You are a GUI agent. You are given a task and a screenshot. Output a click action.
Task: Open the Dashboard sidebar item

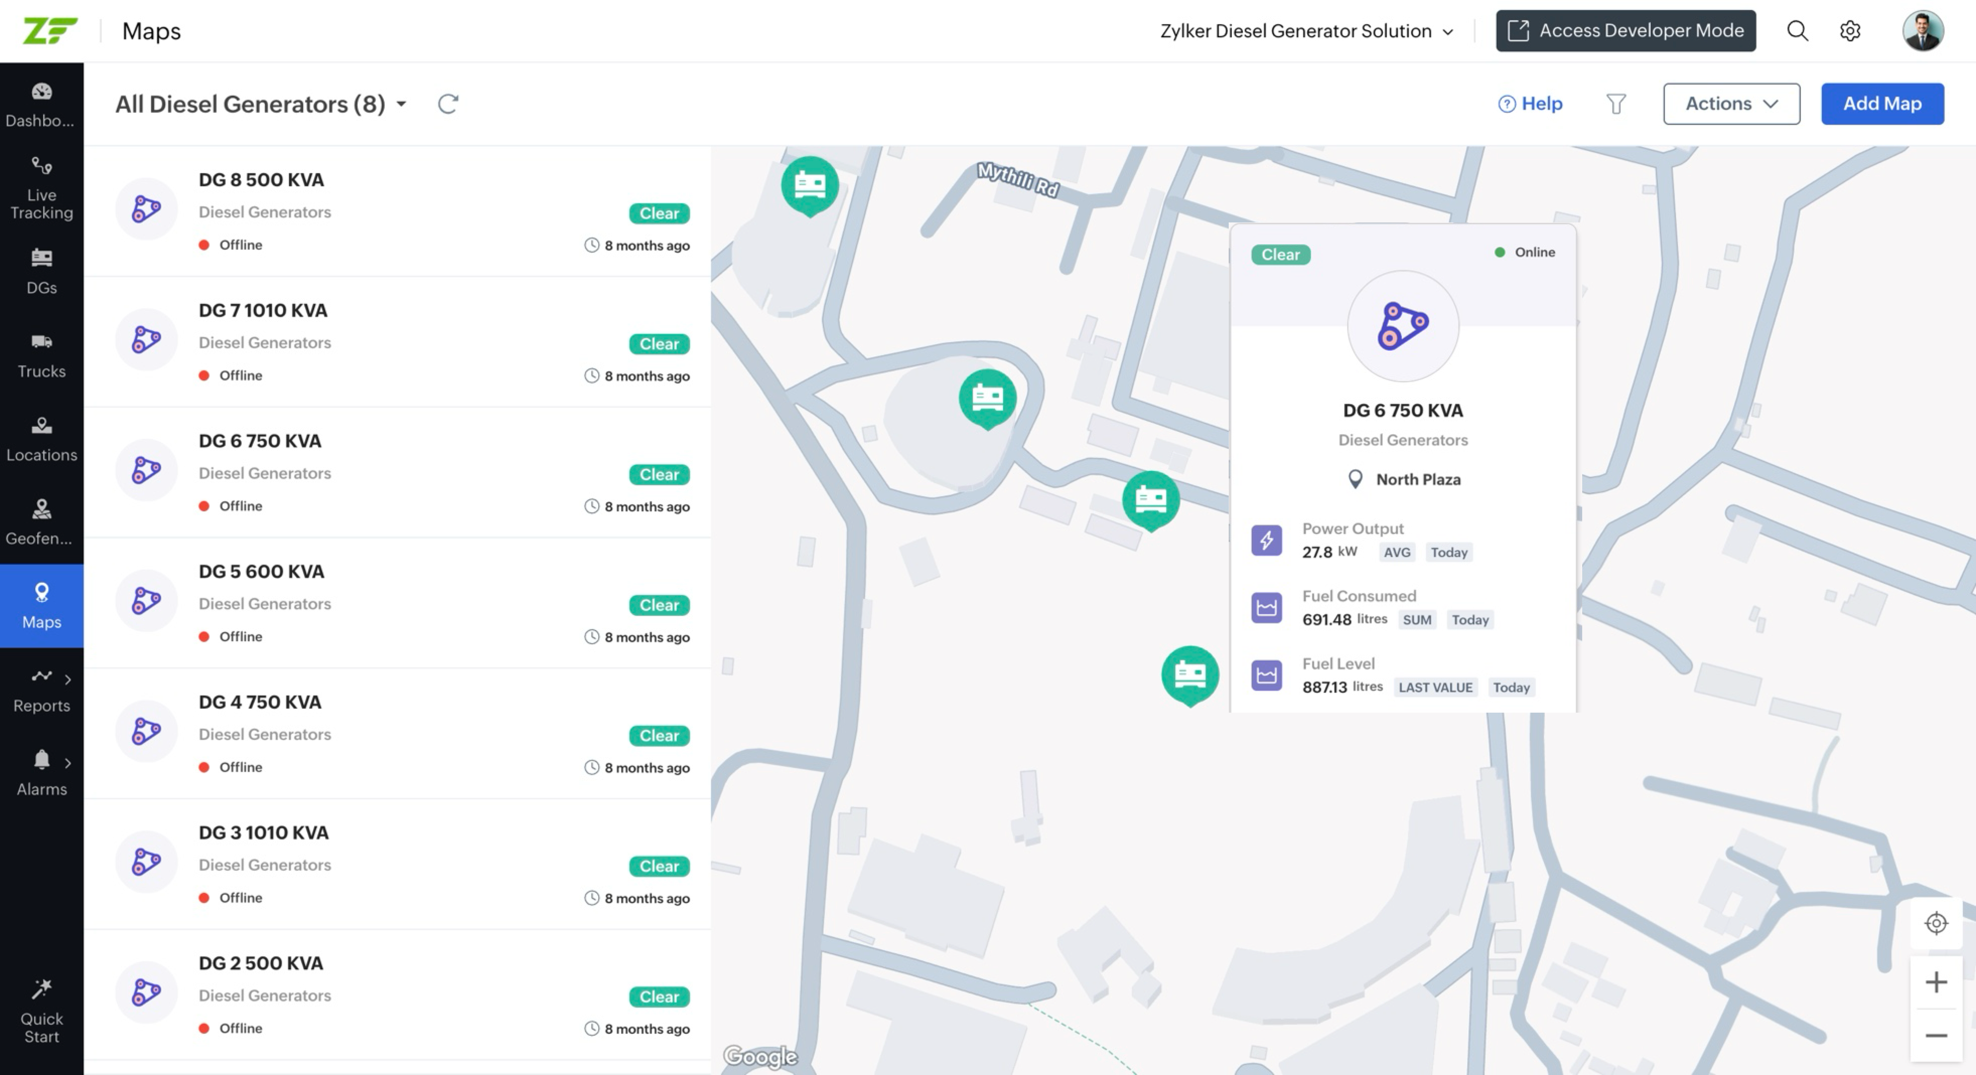click(x=41, y=104)
